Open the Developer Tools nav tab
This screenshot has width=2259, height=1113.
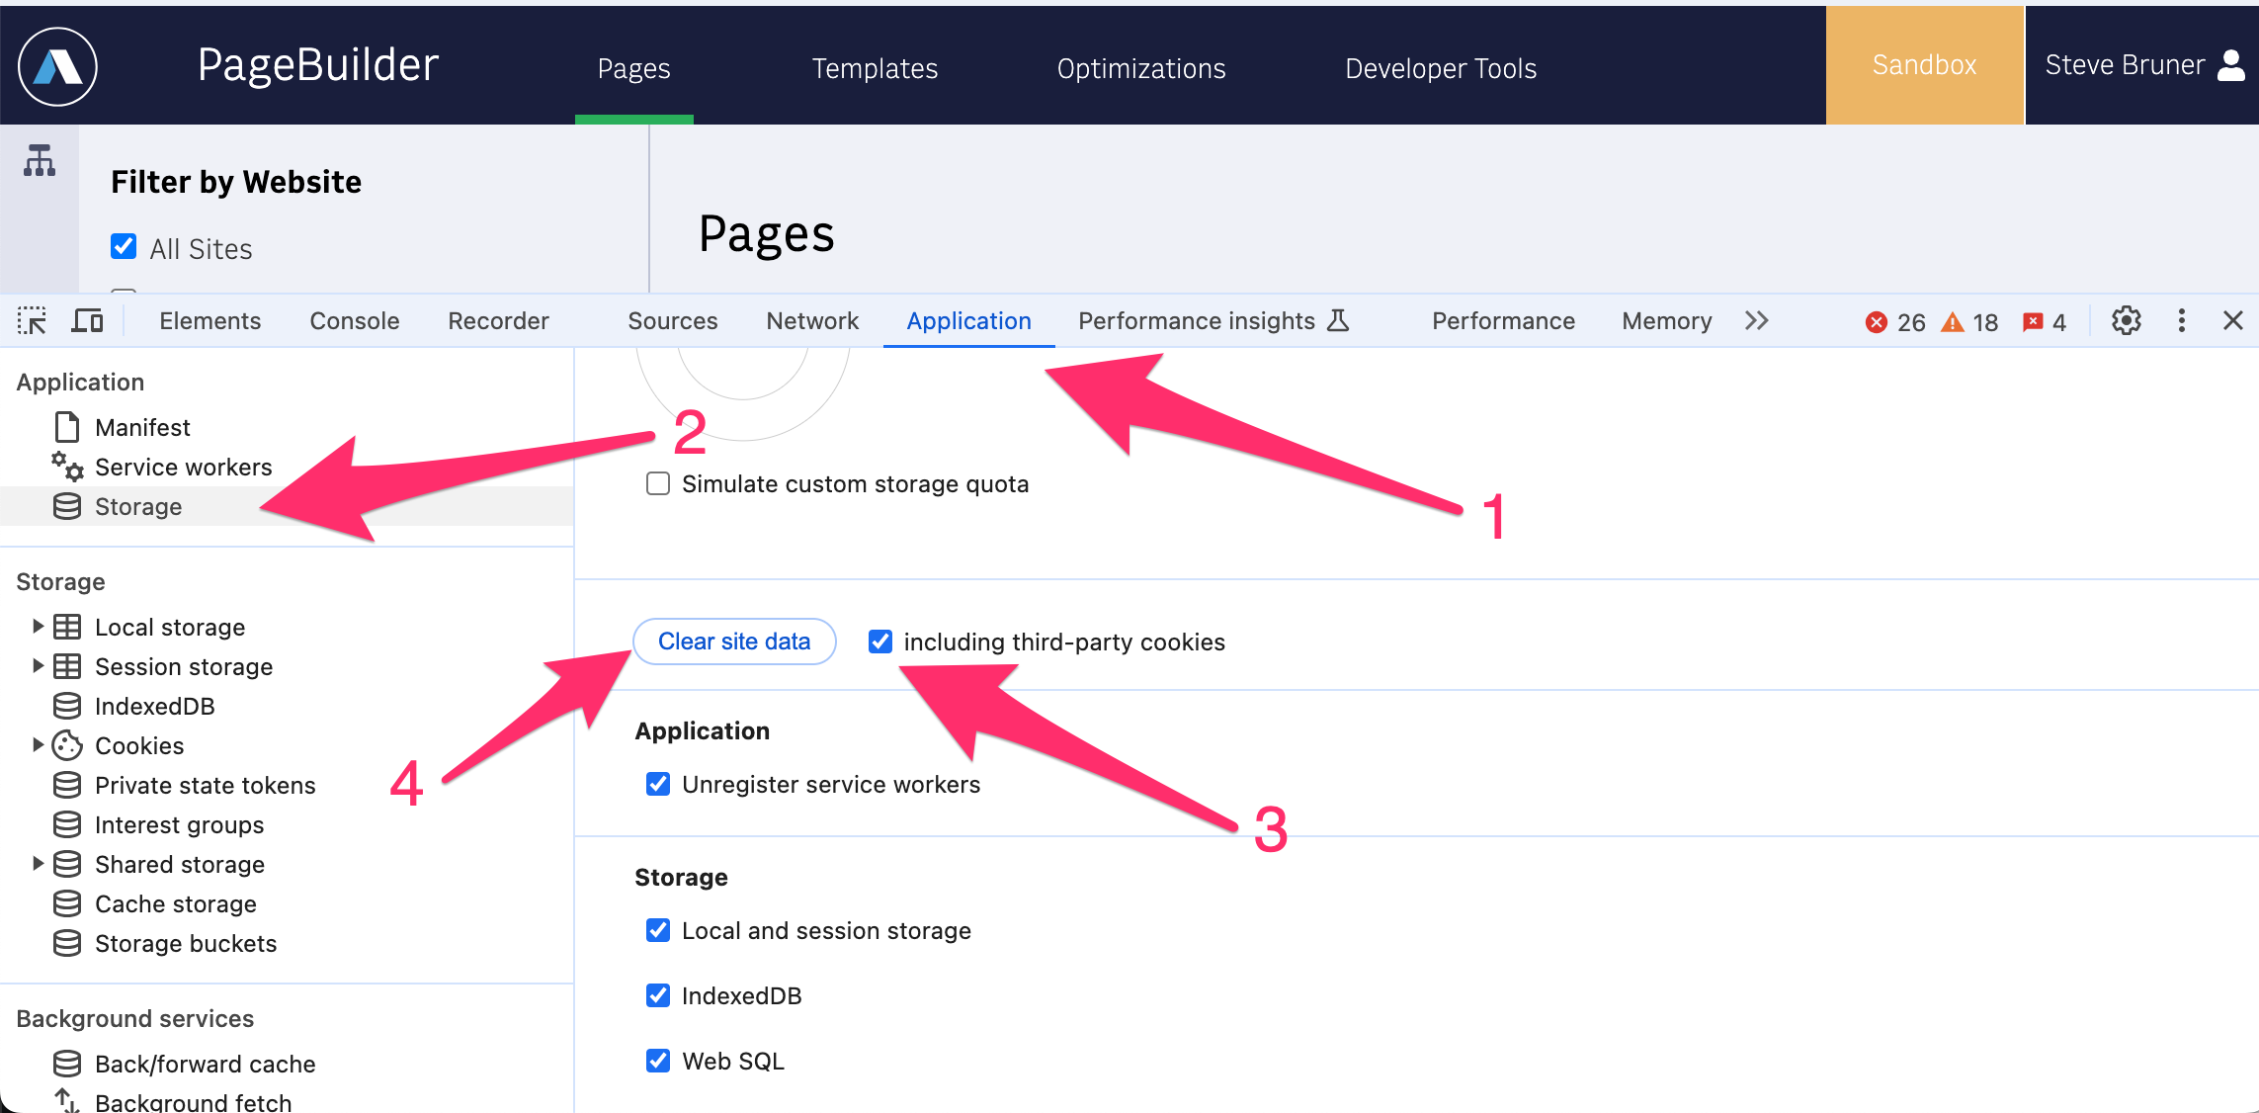pos(1441,68)
